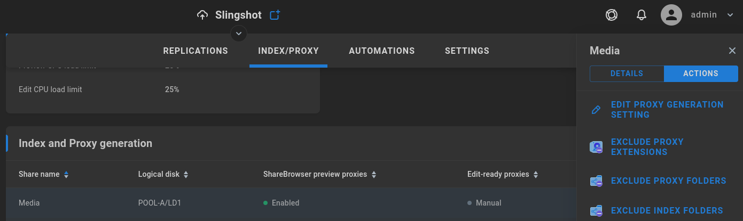This screenshot has height=221, width=743.
Task: Click the pencil icon for proxy generation setting
Action: tap(597, 110)
